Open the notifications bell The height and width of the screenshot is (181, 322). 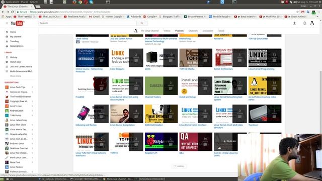[304, 23]
